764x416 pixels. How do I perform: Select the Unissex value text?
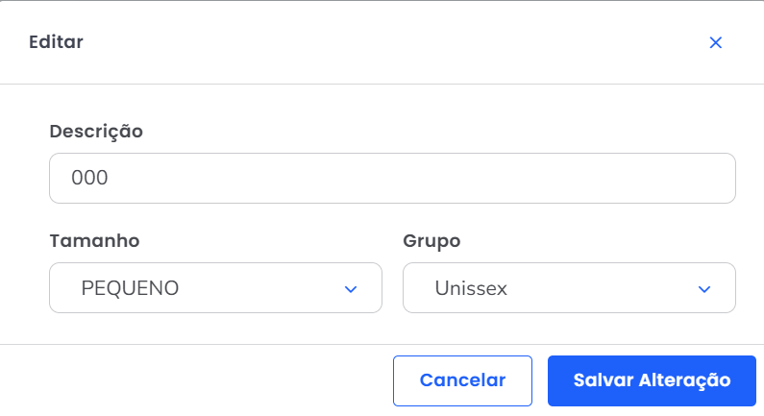[471, 288]
